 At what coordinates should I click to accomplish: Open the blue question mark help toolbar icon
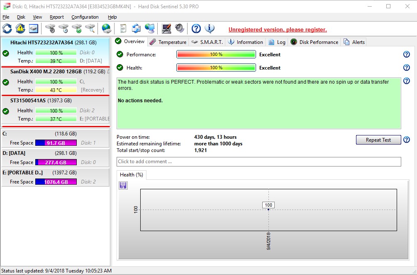pos(196,28)
